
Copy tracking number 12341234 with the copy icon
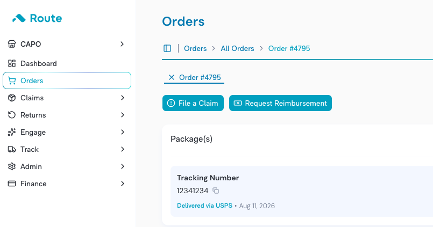click(216, 191)
